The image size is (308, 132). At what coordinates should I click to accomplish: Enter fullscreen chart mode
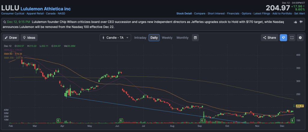click(x=291, y=38)
